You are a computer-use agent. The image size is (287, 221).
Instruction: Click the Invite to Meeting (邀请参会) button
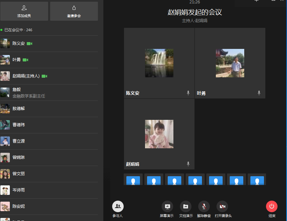[x=74, y=11]
